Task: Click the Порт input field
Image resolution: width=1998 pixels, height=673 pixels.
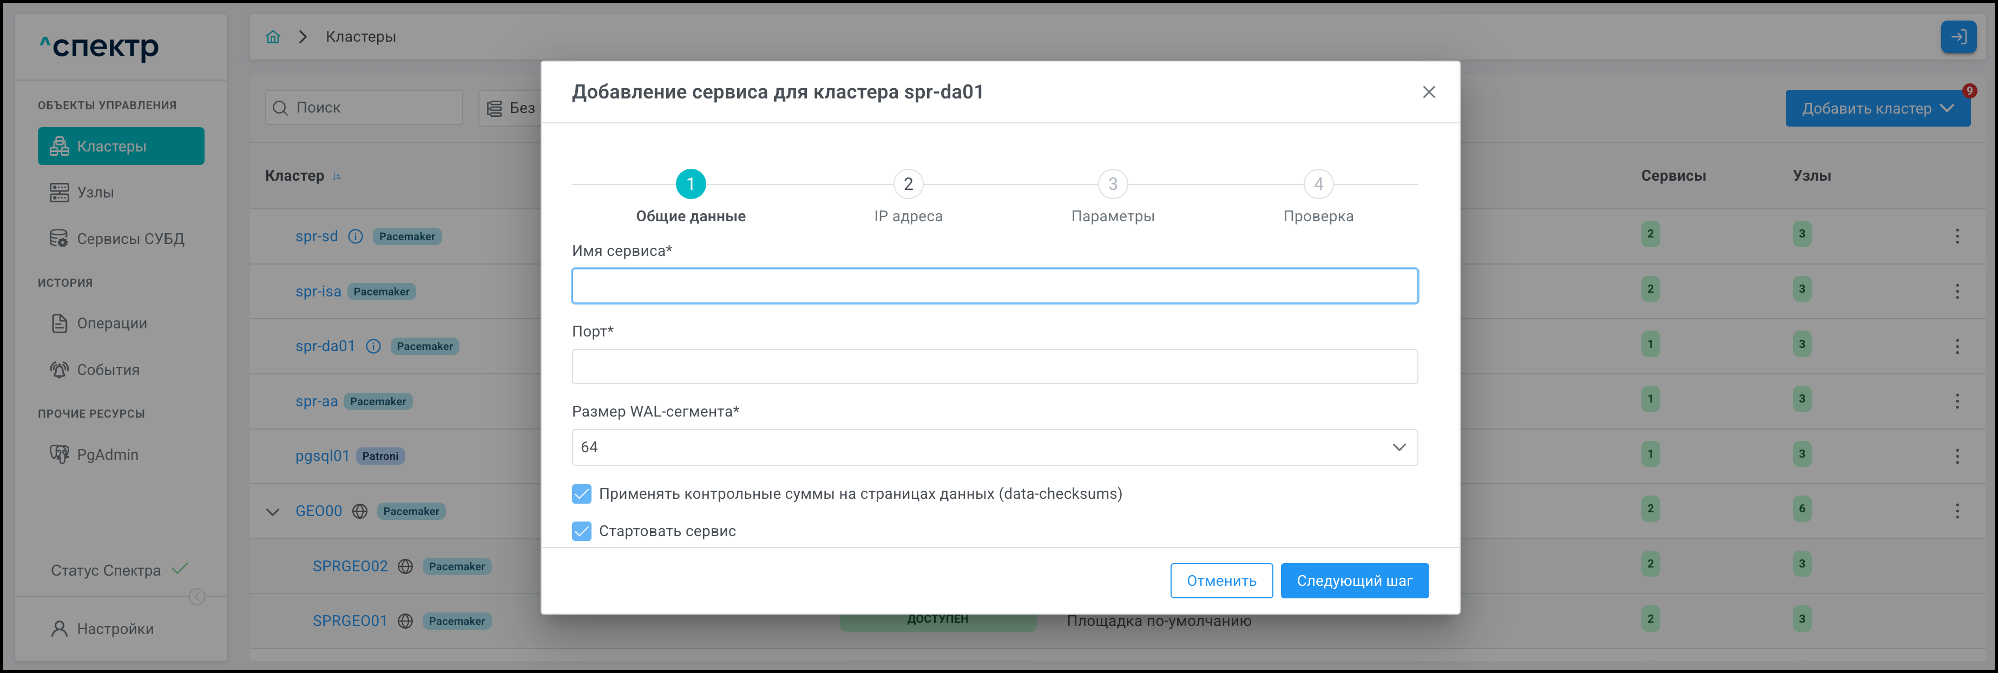Action: click(x=994, y=367)
